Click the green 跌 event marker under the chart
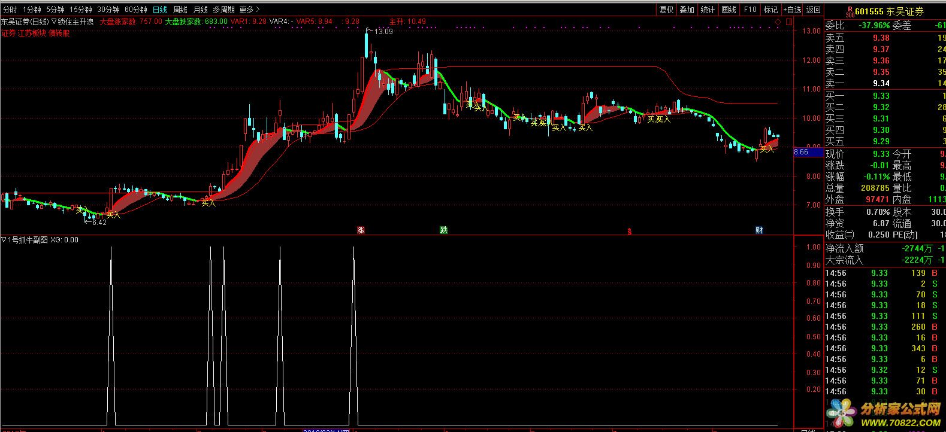Viewport: 946px width, 432px height. pos(443,230)
